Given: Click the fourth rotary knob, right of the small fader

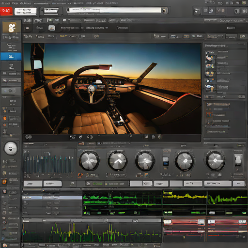Looking at the screenshot, I should click(185, 161).
